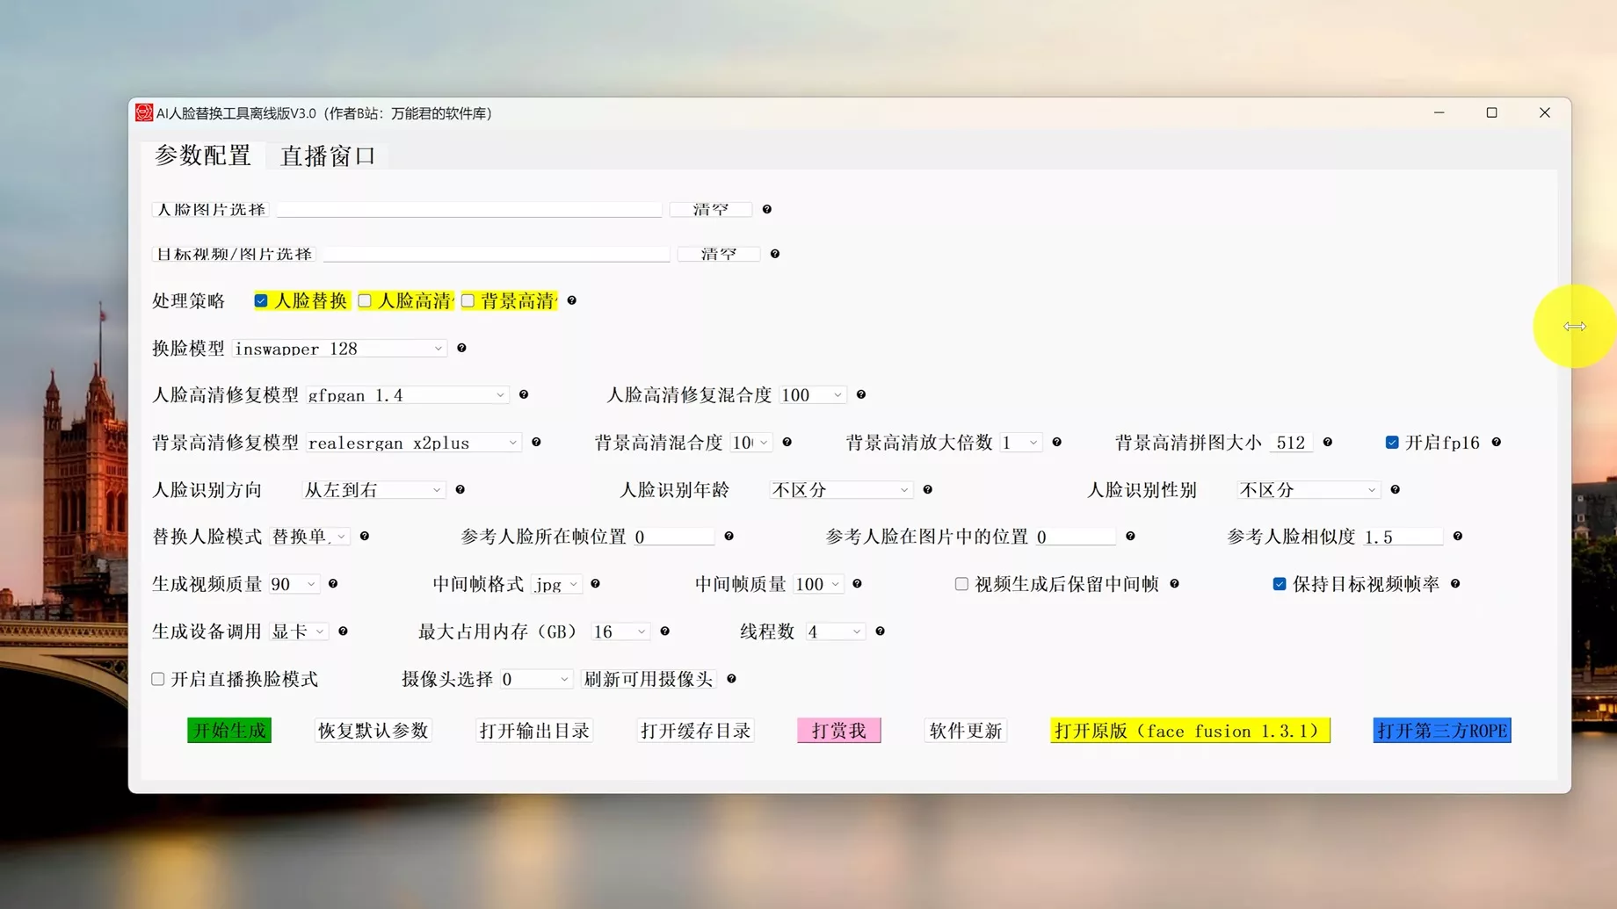Open help for 背景高清放大倍数
Image resolution: width=1617 pixels, height=909 pixels.
[1056, 442]
